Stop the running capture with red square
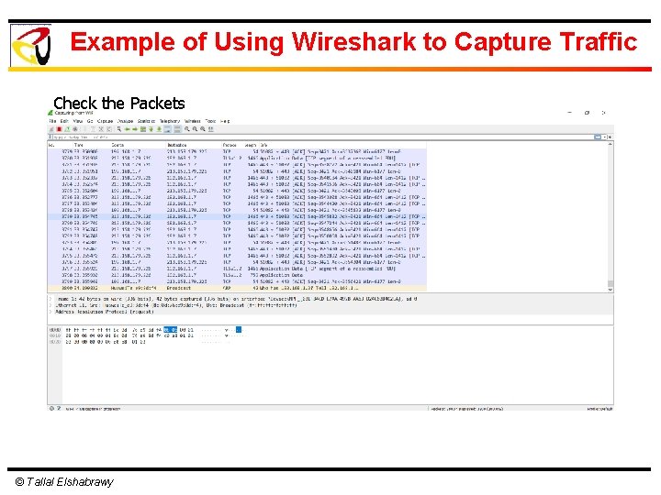 click(60, 129)
